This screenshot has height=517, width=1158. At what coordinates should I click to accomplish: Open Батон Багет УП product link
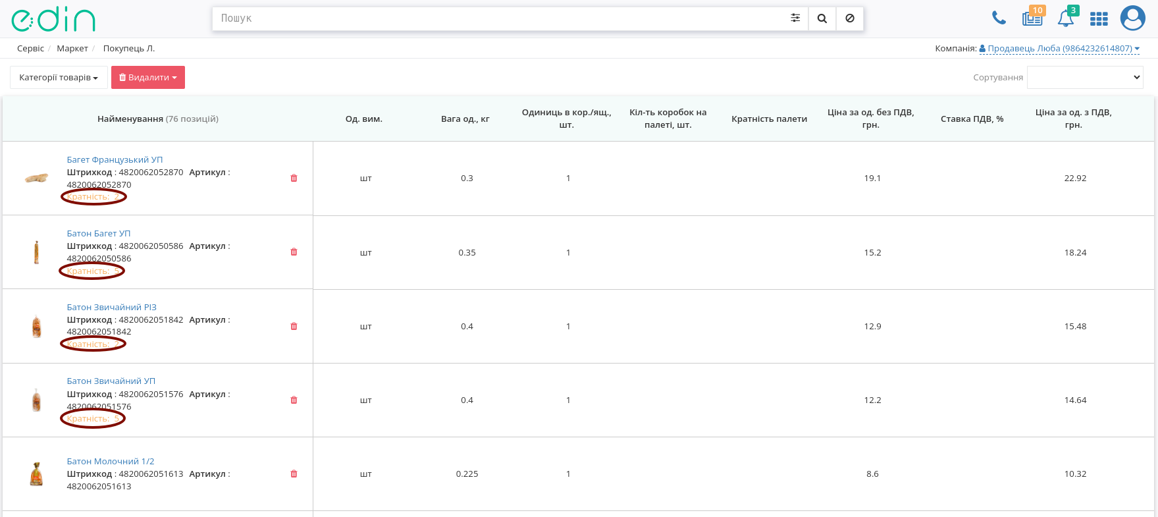point(99,233)
